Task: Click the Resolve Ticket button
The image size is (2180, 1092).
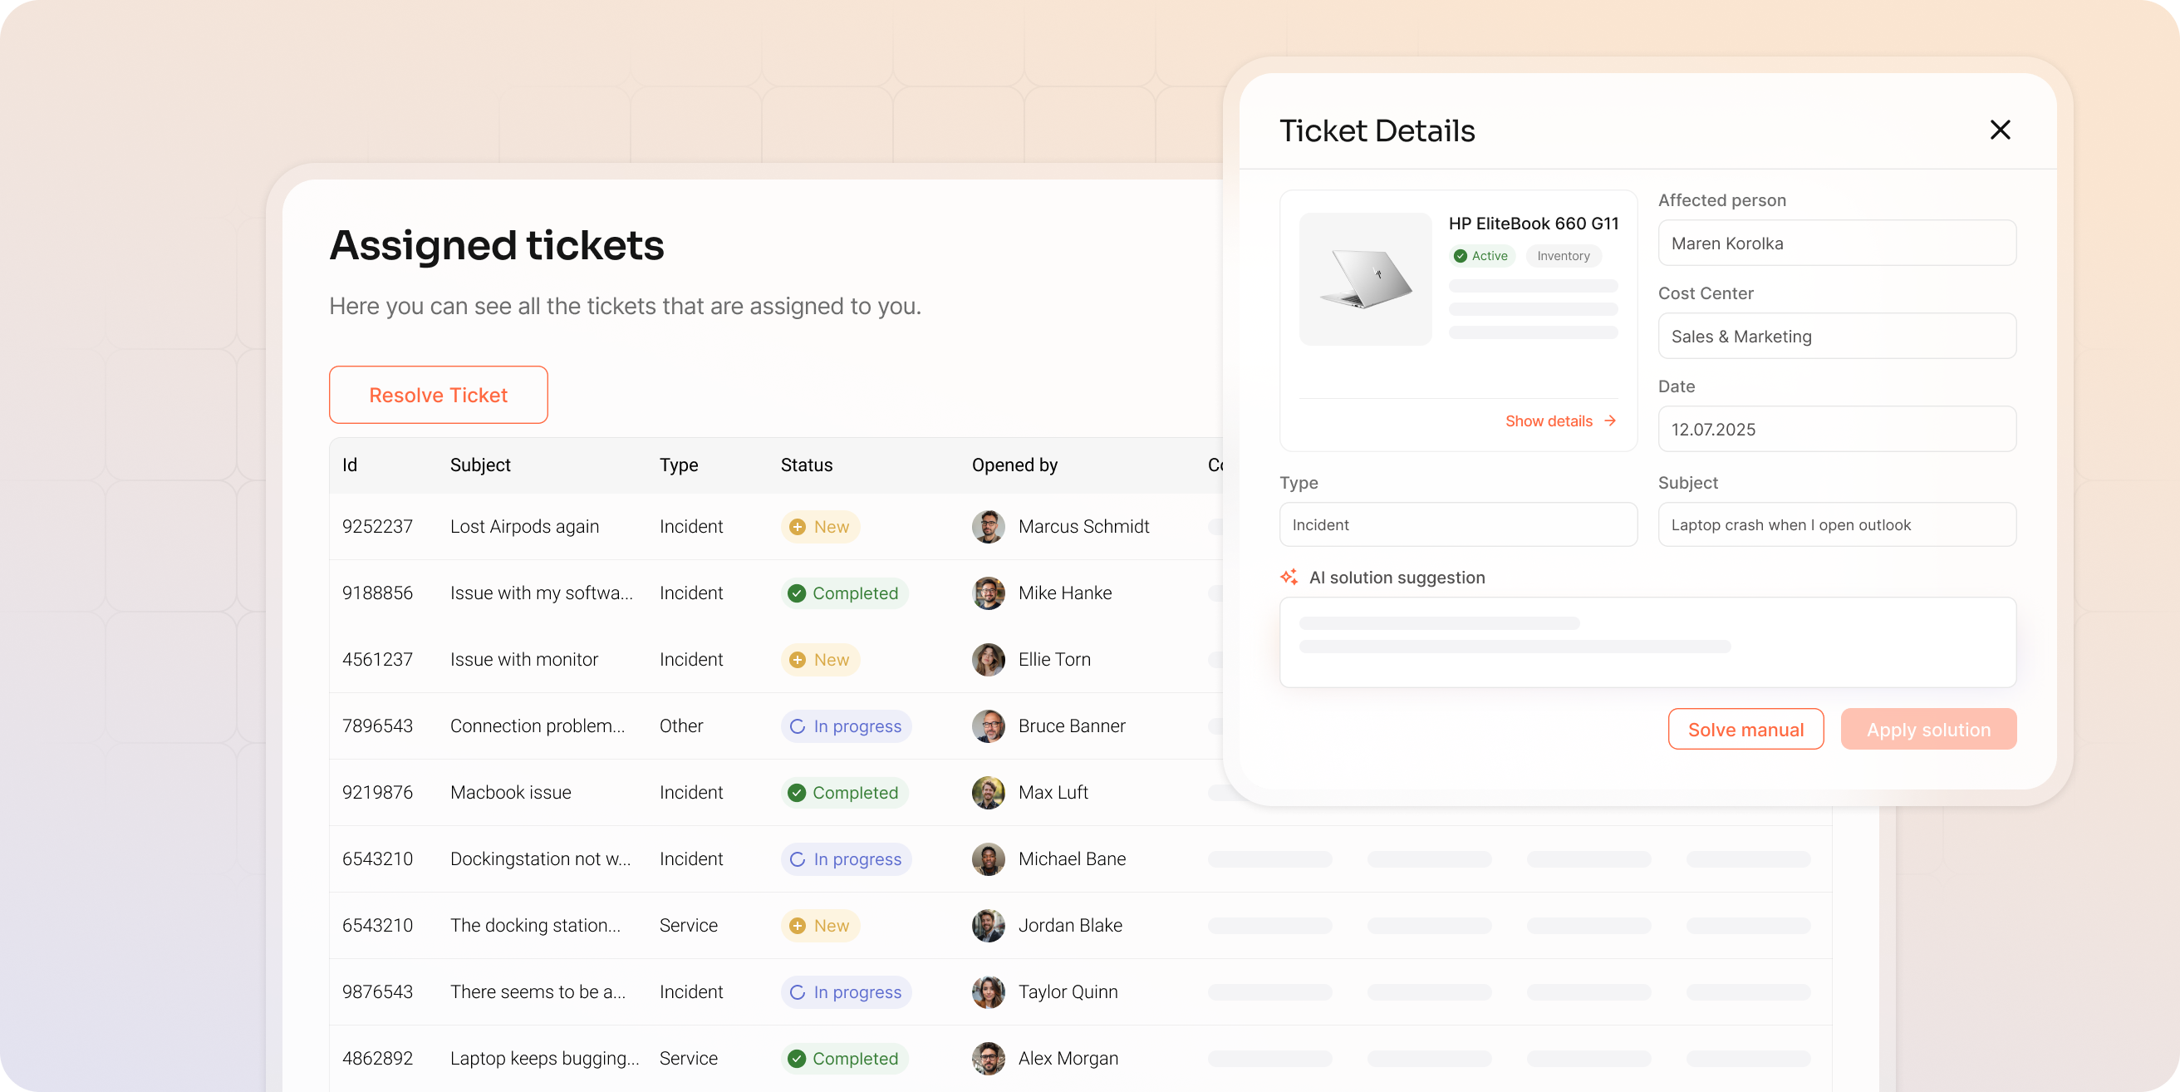Action: (x=439, y=395)
